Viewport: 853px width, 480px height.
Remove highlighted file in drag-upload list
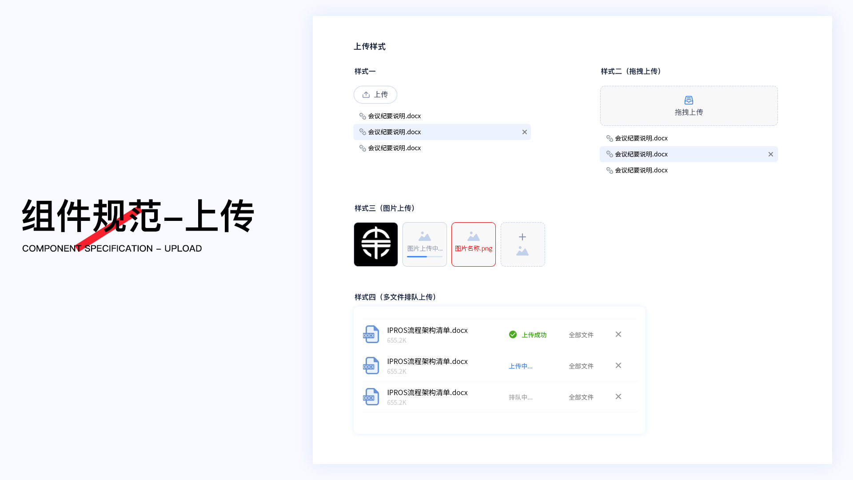(x=770, y=154)
